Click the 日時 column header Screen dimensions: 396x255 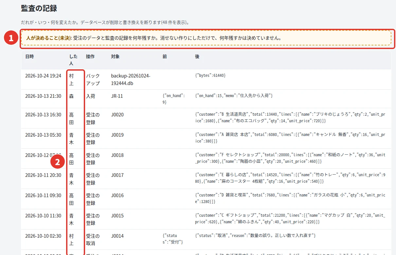tap(29, 57)
